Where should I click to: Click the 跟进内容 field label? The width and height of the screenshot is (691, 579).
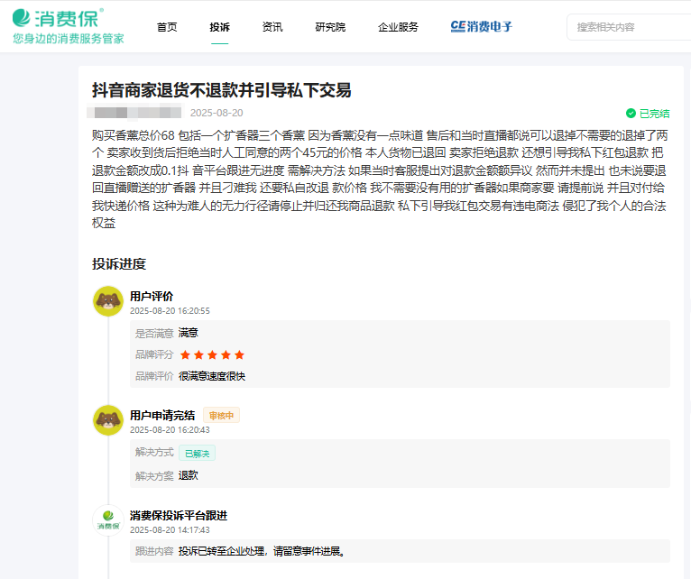click(x=154, y=551)
